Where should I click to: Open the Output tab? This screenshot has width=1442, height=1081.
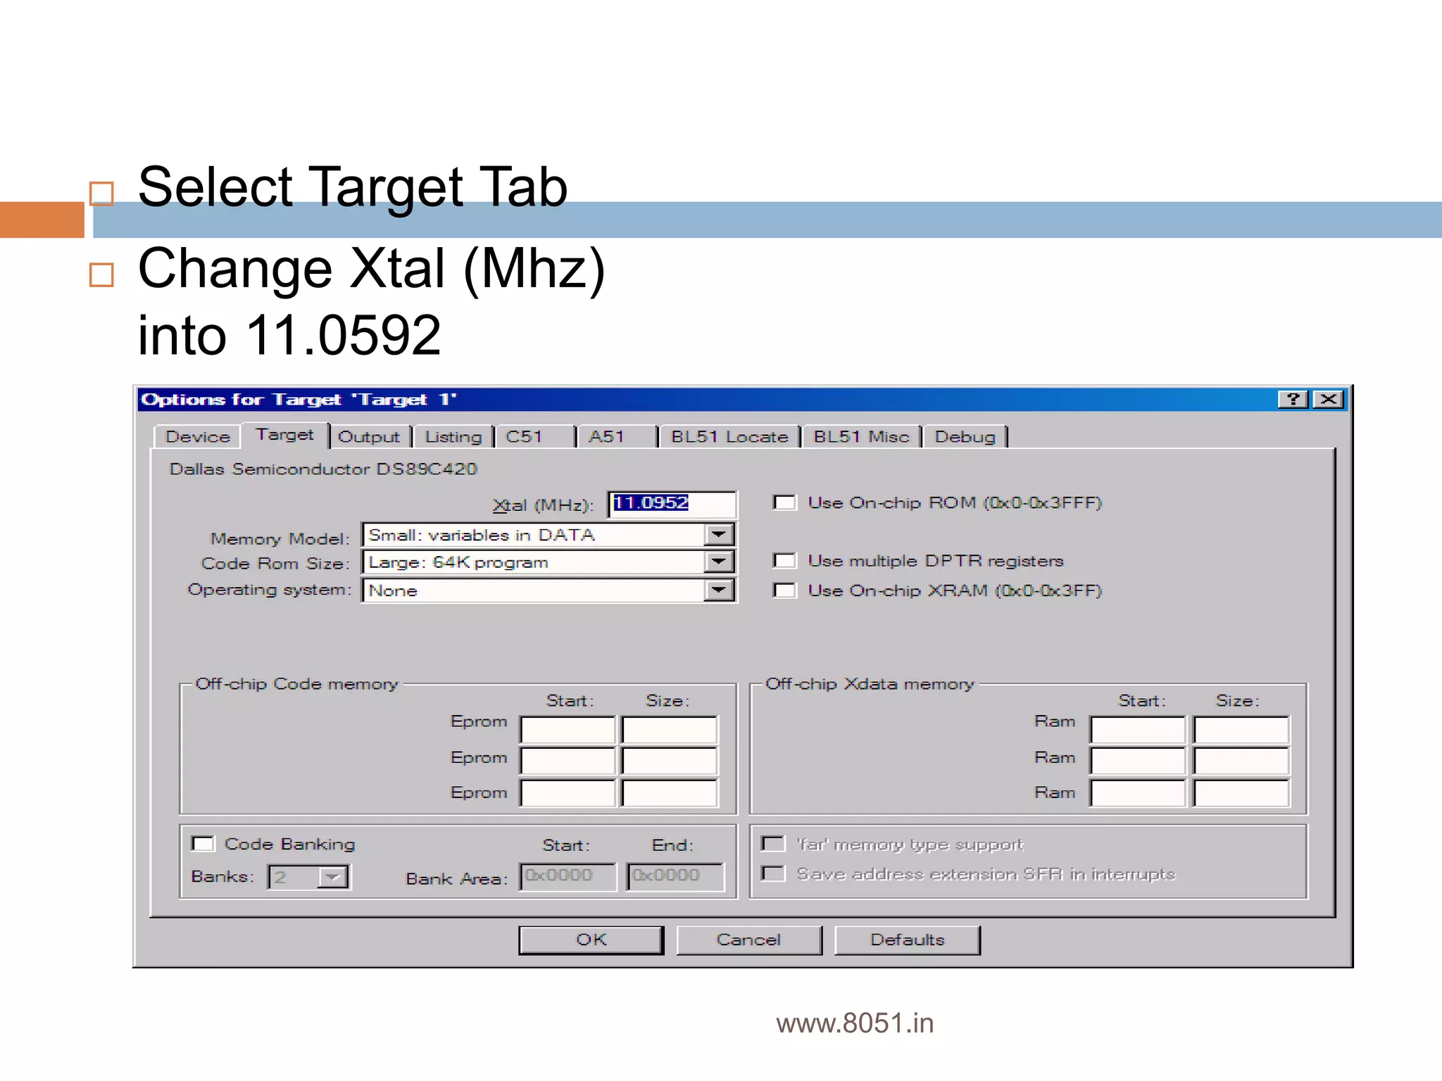tap(368, 437)
